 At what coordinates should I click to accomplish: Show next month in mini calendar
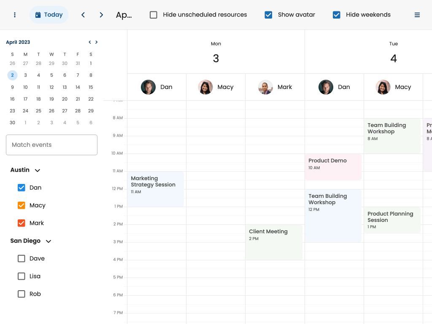pyautogui.click(x=97, y=42)
